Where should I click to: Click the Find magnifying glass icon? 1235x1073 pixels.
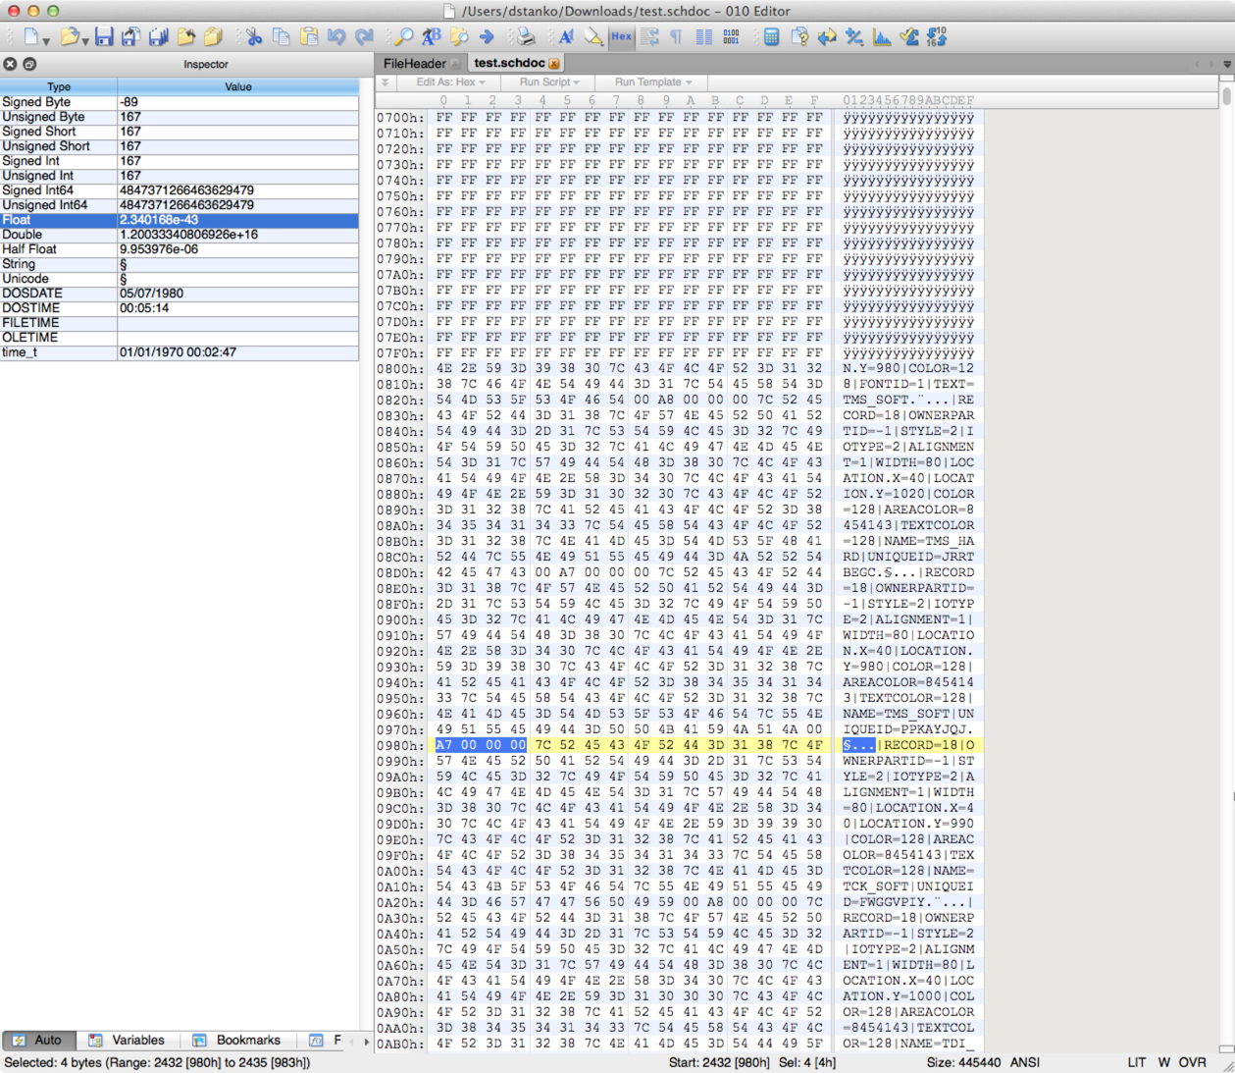tap(403, 37)
